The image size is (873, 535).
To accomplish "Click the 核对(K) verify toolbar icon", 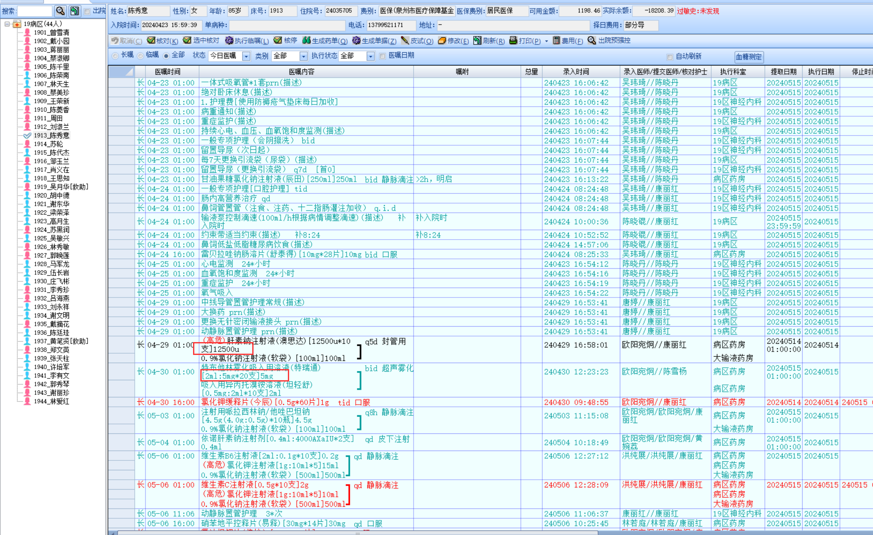I will click(151, 40).
